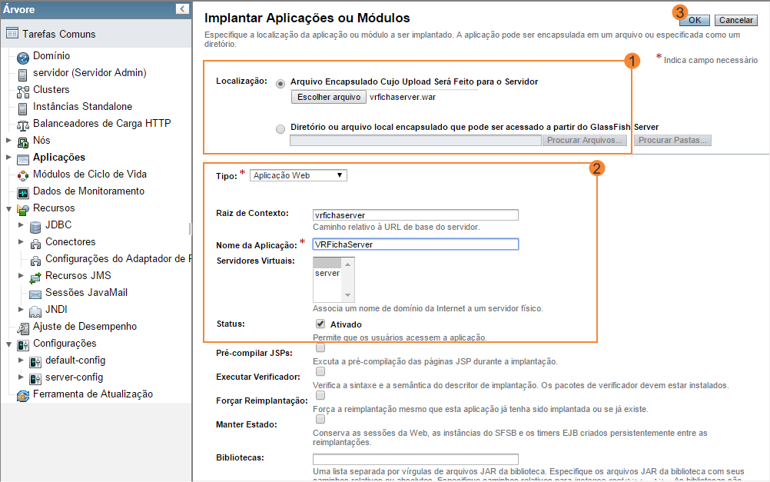Enable Executar Verificador checkbox
770x482 pixels.
pos(320,371)
